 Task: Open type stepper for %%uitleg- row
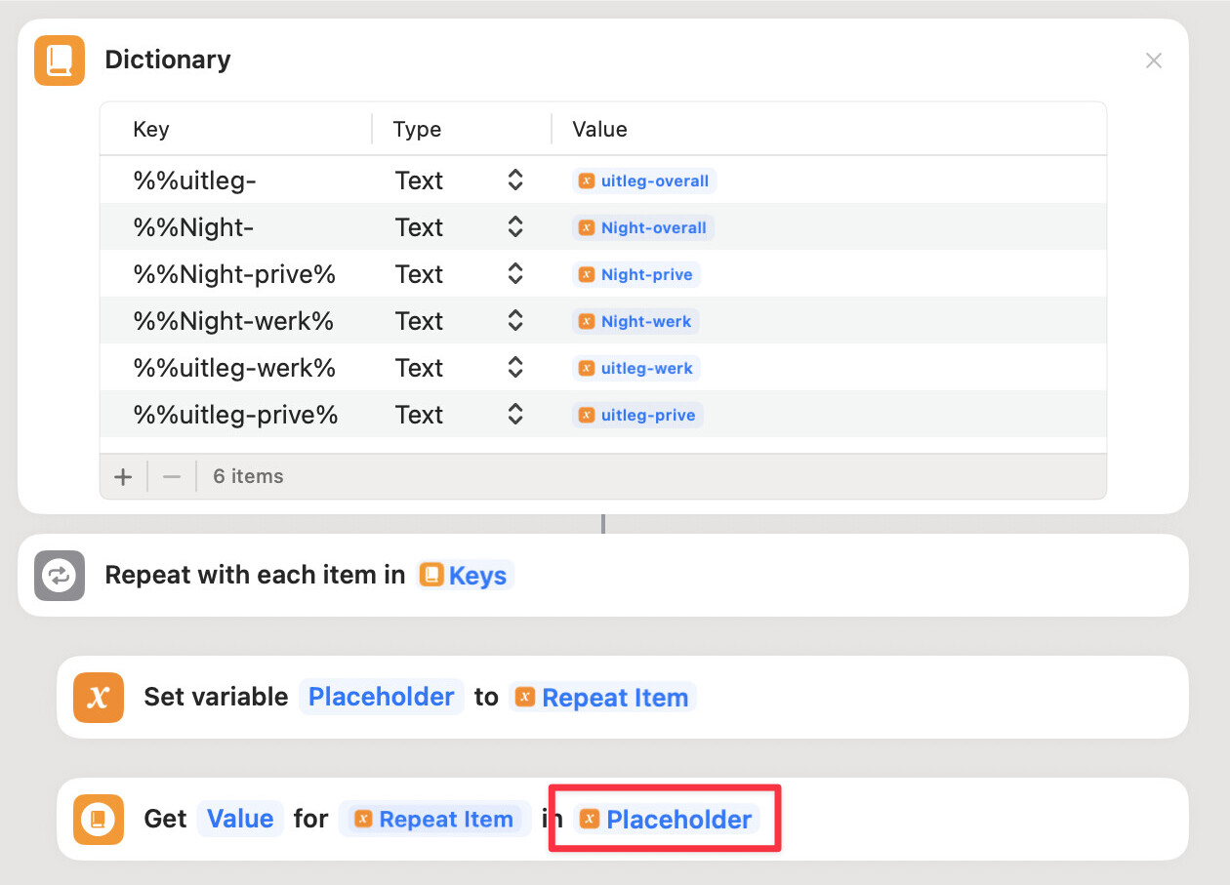coord(515,181)
